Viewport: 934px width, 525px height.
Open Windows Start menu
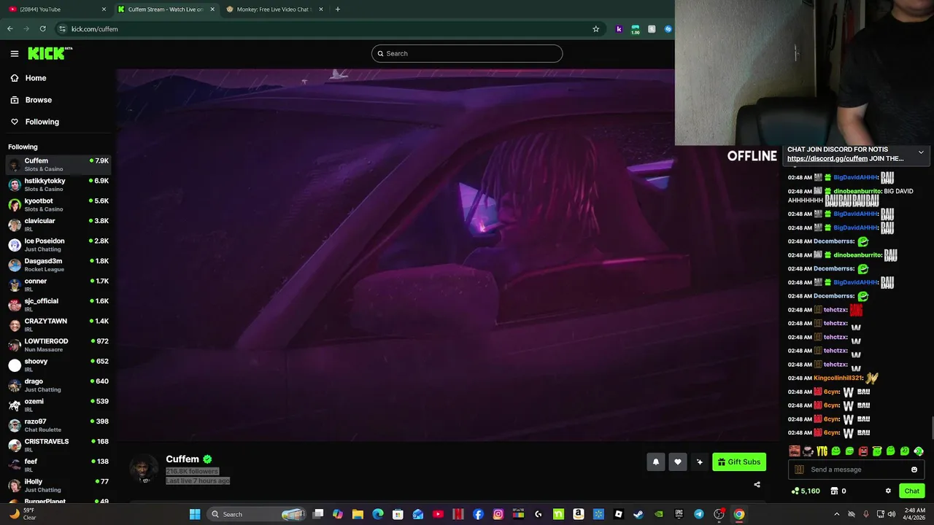coord(195,514)
